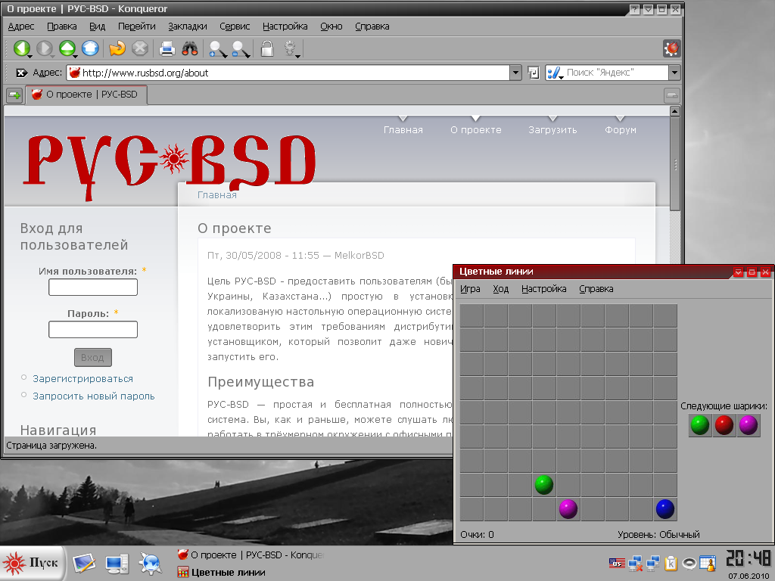Open the Загрузить site navigation link
775x581 pixels.
click(x=552, y=130)
